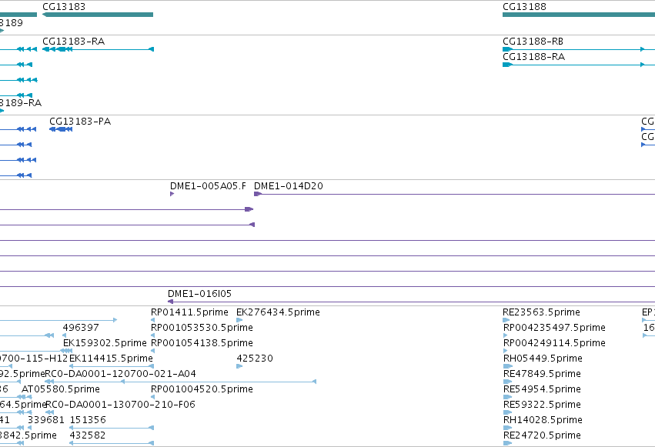Select the DME1-016I05 clone feature
Image resolution: width=655 pixels, height=447 pixels.
[x=411, y=302]
